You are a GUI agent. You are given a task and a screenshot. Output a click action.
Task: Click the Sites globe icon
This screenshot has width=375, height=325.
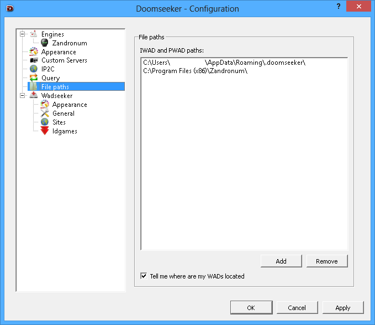(45, 122)
